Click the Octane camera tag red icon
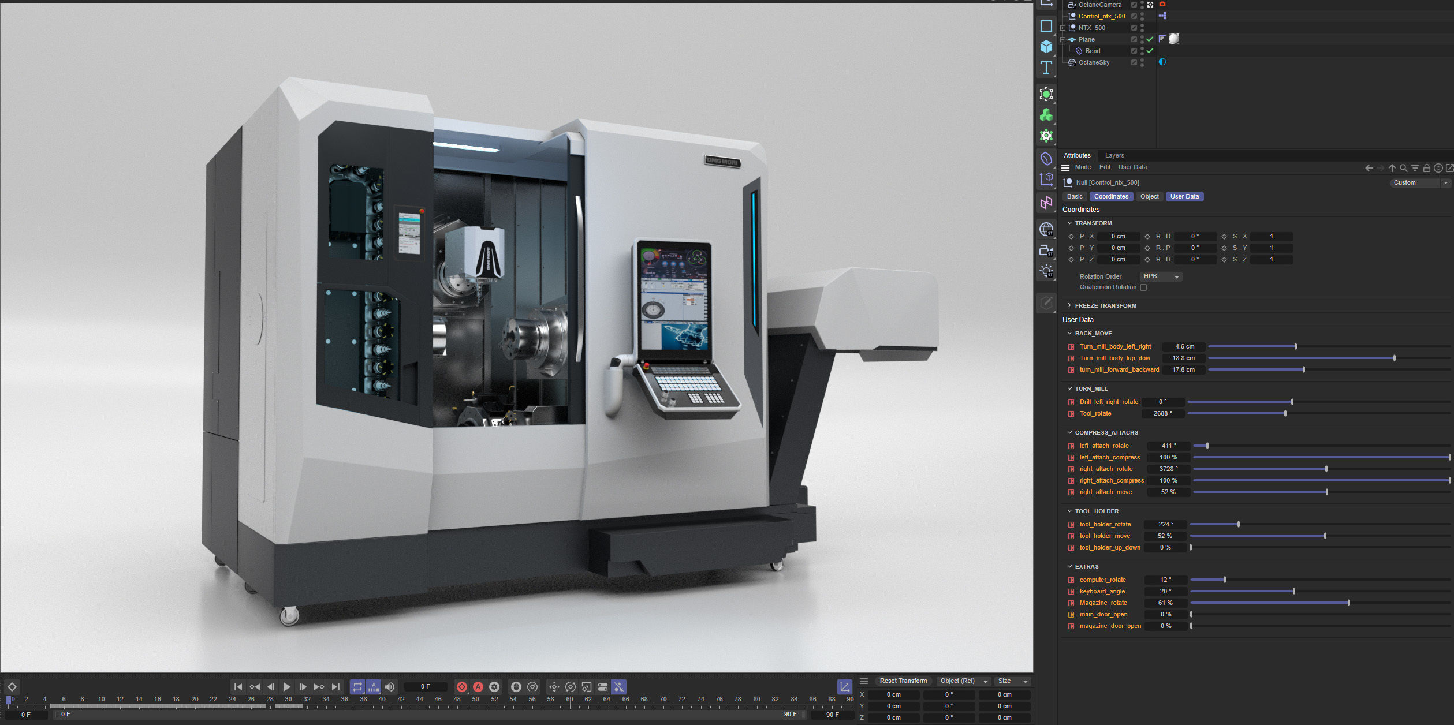The height and width of the screenshot is (725, 1454). (1162, 5)
